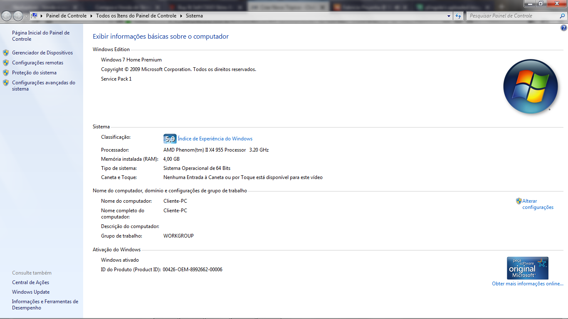Viewport: 568px width, 319px height.
Task: Open the address bar history dropdown
Action: pos(449,16)
